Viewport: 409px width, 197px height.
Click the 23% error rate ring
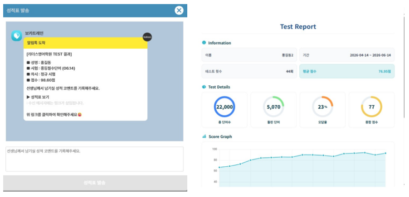tap(322, 107)
